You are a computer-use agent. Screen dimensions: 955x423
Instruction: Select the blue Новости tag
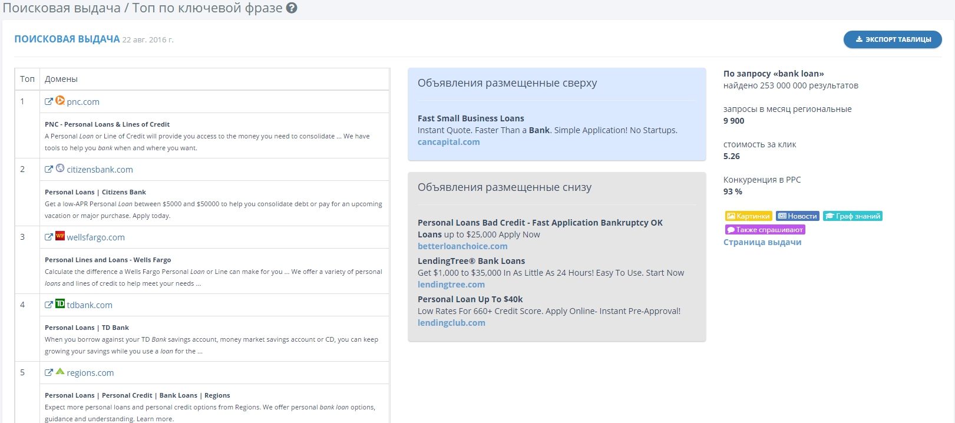click(797, 216)
